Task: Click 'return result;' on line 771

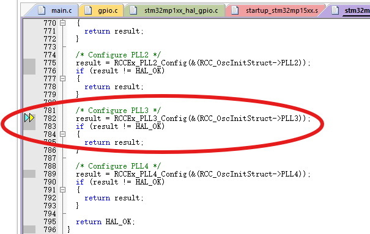Action: 114,31
